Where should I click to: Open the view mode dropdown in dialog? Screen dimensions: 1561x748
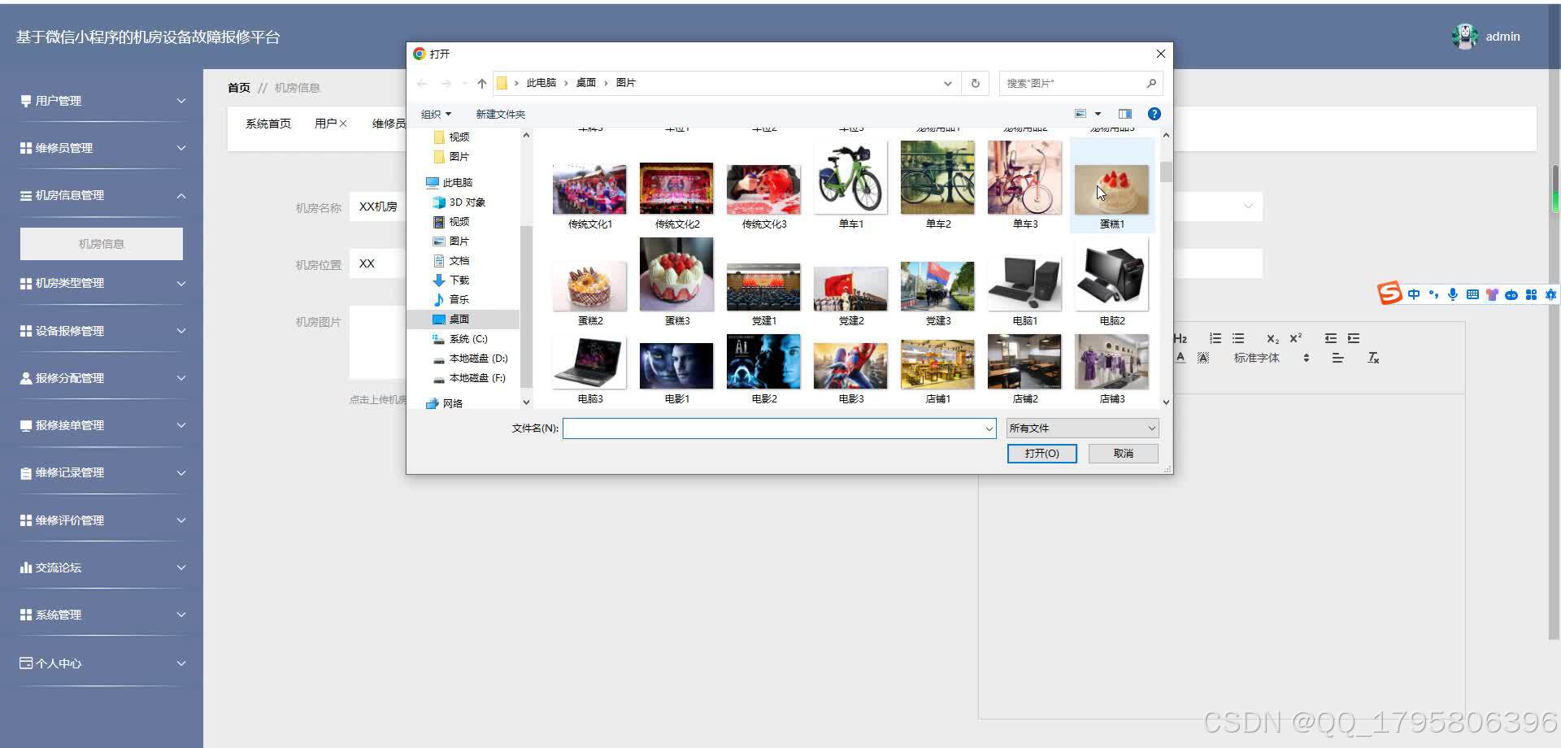[x=1098, y=114]
